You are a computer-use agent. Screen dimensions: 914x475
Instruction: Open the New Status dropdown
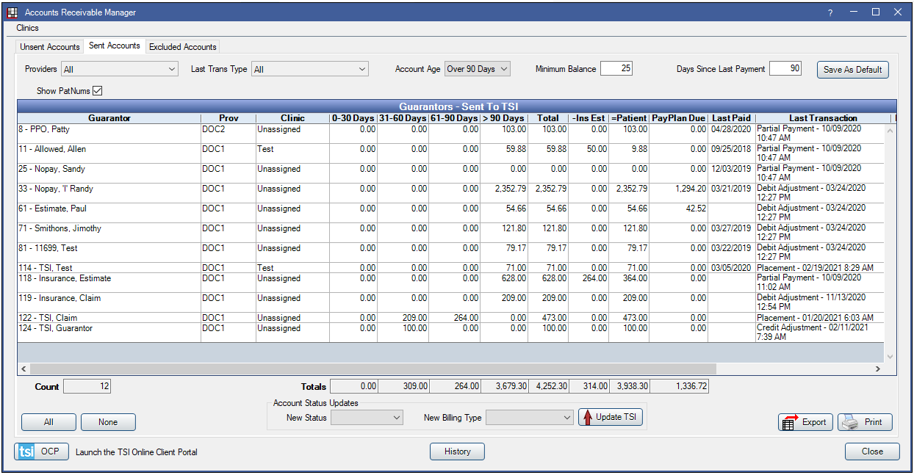coord(367,418)
